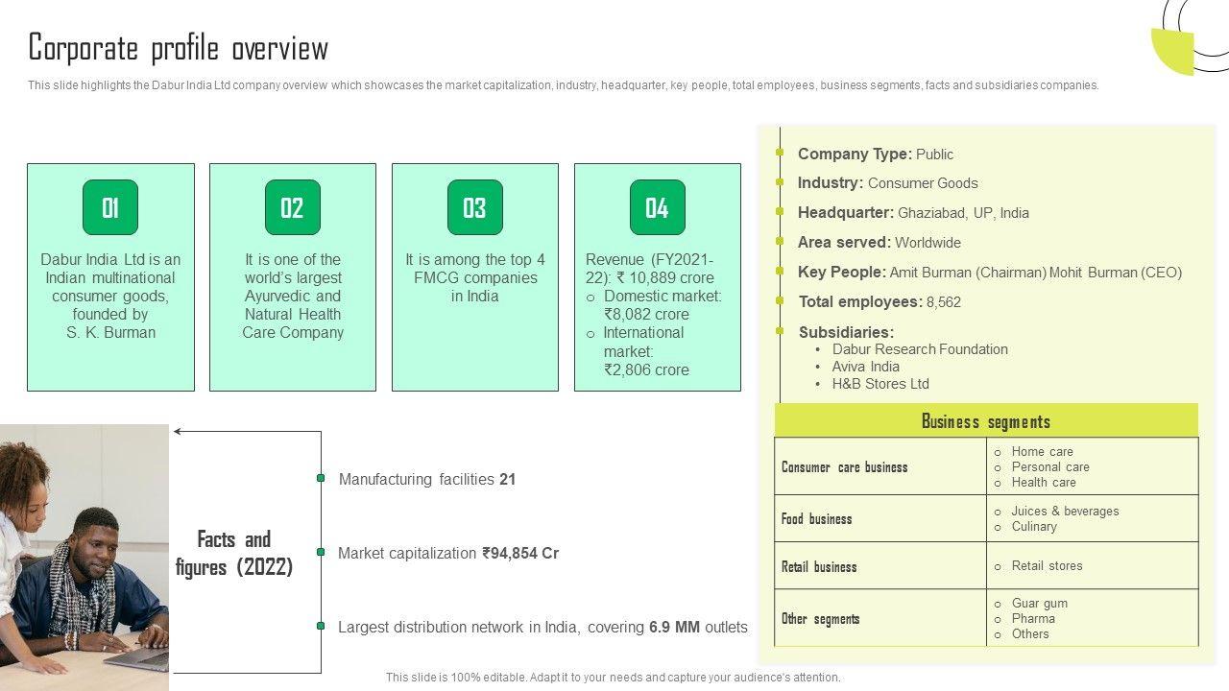Click the green 02 number badge
The image size is (1229, 691).
[x=292, y=207]
